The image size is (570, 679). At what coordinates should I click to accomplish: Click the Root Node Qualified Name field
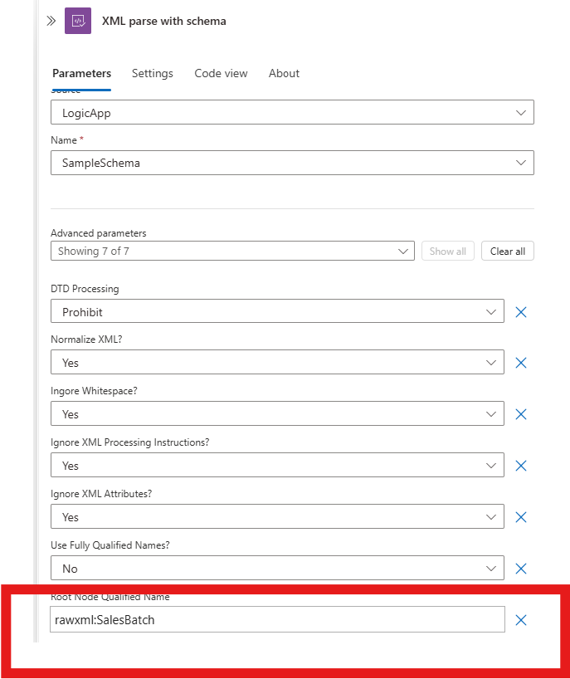[x=277, y=619]
